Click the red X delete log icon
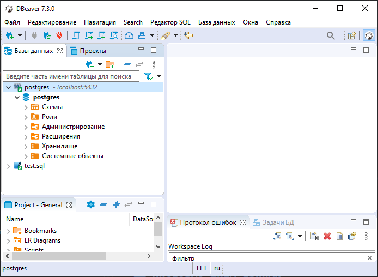This screenshot has width=378, height=277. point(327,236)
